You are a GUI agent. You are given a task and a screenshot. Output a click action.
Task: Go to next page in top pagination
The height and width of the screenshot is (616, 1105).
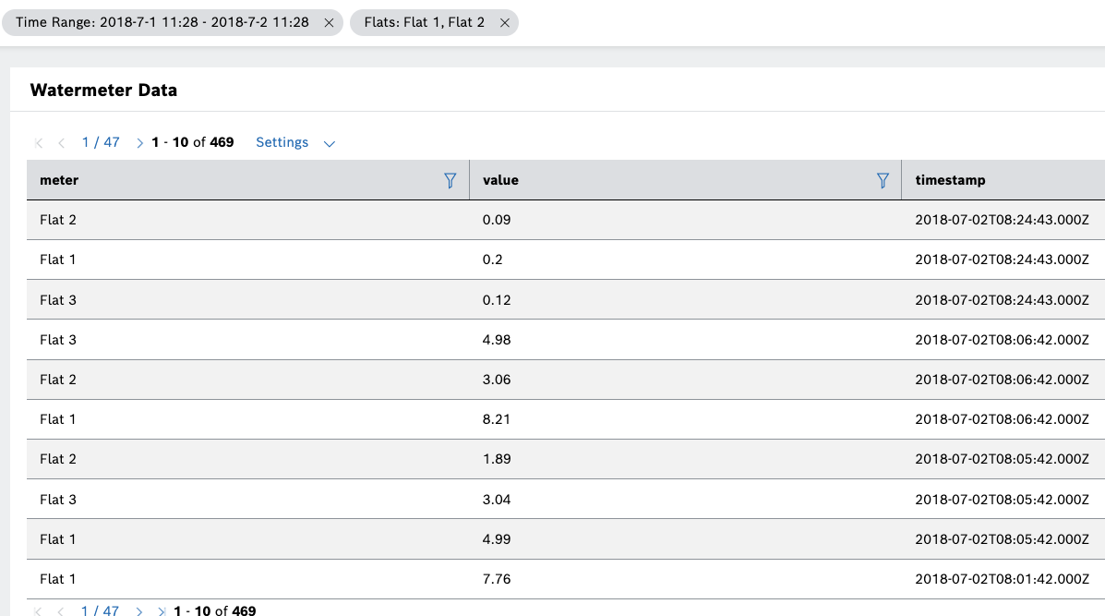pos(139,143)
